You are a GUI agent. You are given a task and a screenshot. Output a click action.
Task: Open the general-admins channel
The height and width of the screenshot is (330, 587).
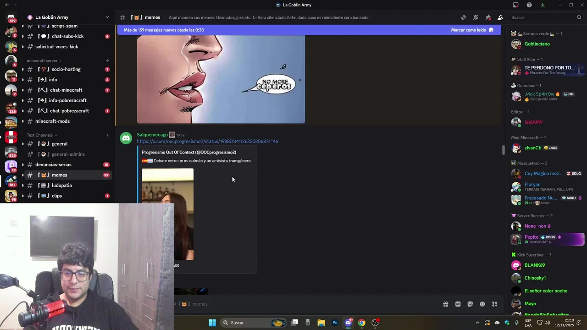pyautogui.click(x=68, y=154)
